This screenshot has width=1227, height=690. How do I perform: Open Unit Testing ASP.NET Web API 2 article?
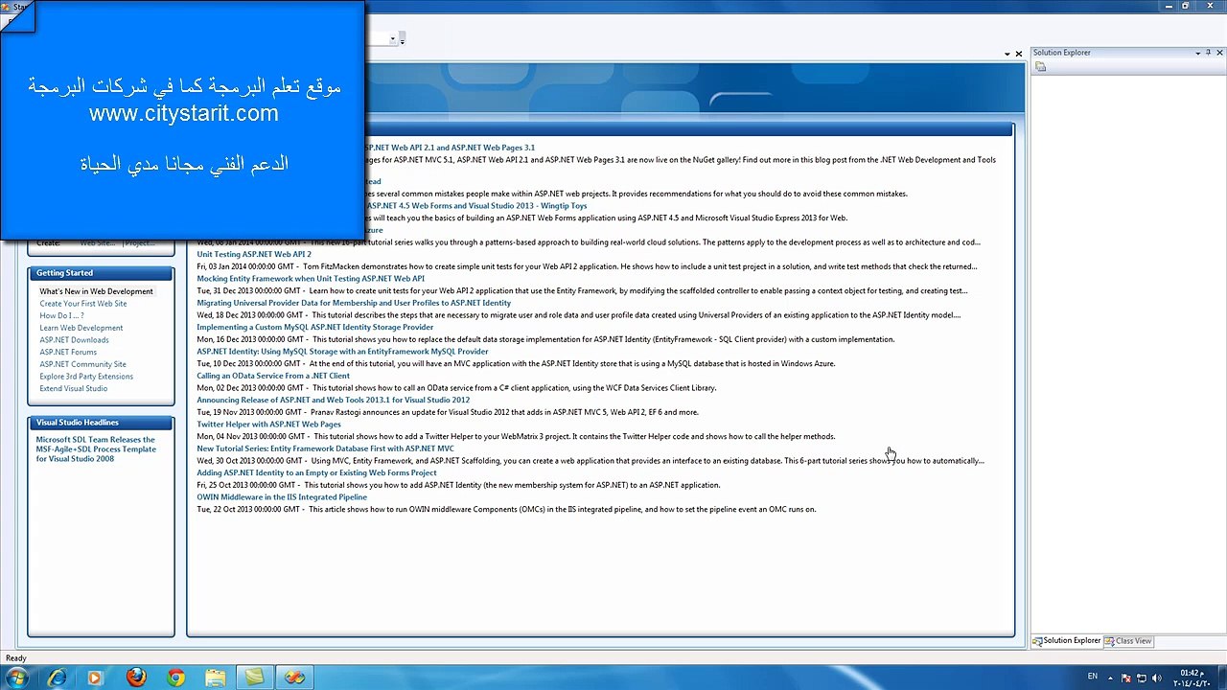(254, 254)
